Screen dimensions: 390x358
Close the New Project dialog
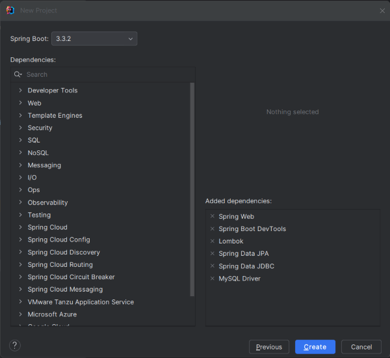382,10
